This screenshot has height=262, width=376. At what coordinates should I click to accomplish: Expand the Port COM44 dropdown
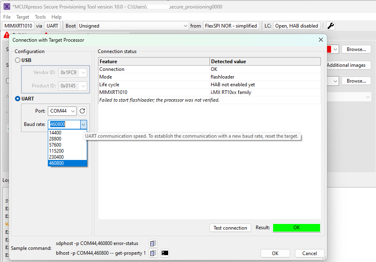point(62,111)
